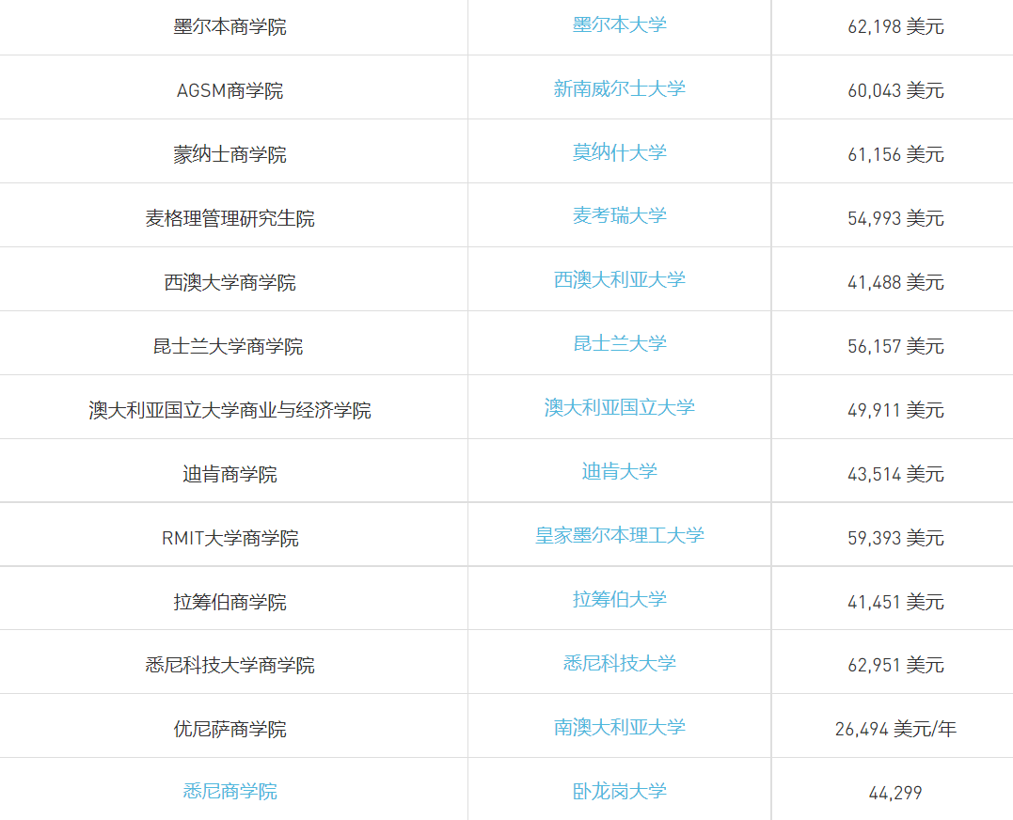Image resolution: width=1013 pixels, height=820 pixels.
Task: Open the 悉尼科技大学 university link
Action: (x=619, y=663)
